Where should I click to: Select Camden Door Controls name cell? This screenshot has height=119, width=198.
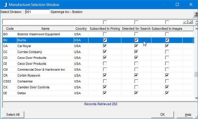click(x=46, y=87)
